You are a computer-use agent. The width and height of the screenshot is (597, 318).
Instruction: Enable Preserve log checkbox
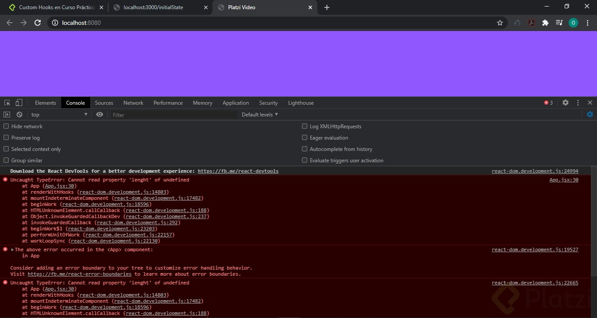coord(6,137)
